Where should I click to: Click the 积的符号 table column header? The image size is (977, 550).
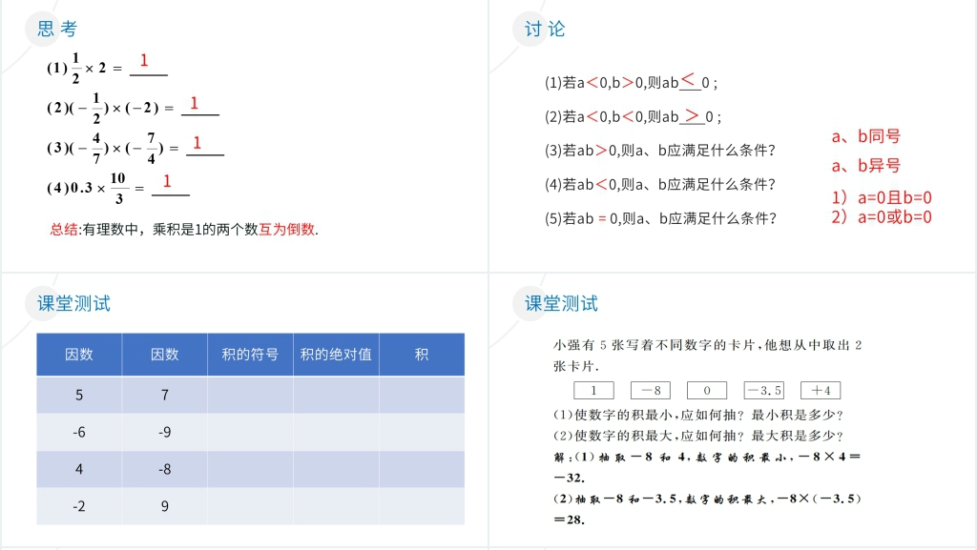pos(250,355)
